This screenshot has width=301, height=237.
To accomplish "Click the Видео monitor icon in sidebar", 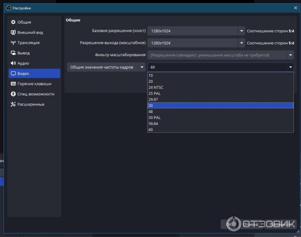I will tap(13, 73).
